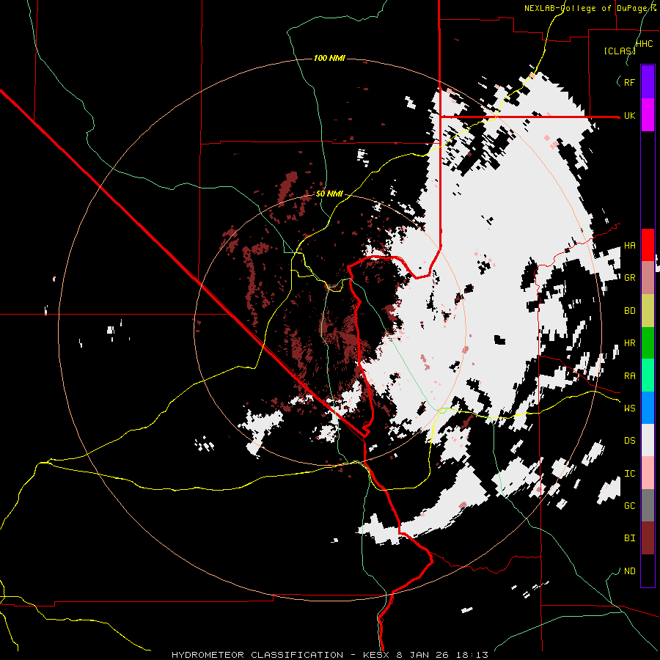Click the "RF" legend label
This screenshot has width=660, height=660.
[629, 82]
